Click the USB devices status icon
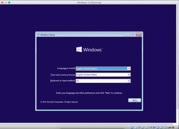 pyautogui.click(x=143, y=127)
